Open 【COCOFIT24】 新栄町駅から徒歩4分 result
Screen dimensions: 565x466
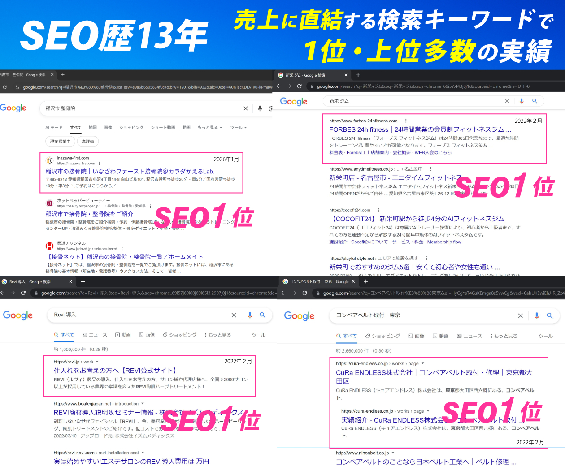417,219
